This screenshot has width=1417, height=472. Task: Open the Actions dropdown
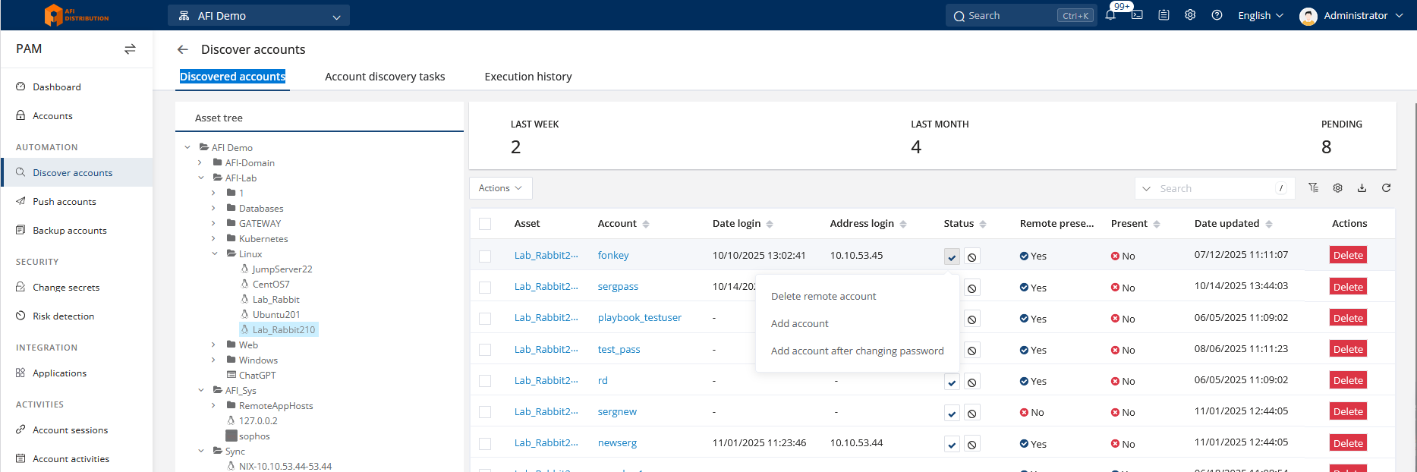pyautogui.click(x=500, y=188)
